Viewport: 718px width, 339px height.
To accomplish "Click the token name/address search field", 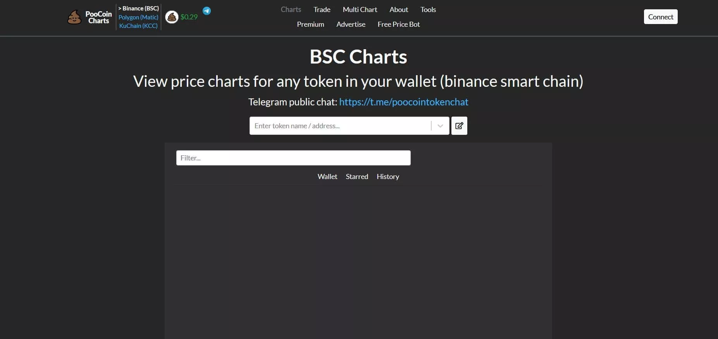I will pos(340,126).
